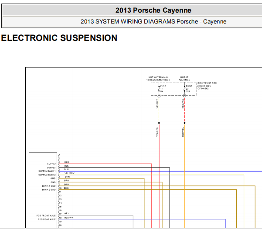Click connector pin number 2
This screenshot has height=229, width=262.
coord(60,158)
